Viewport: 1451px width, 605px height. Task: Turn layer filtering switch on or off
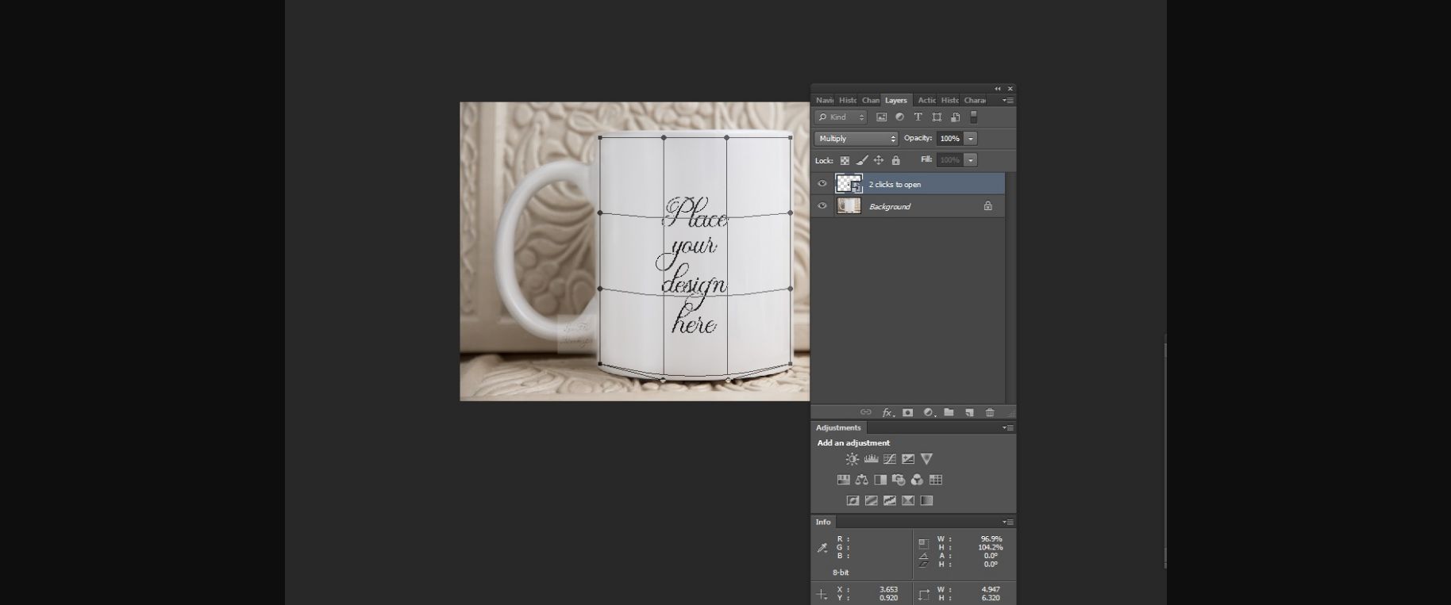pos(974,117)
